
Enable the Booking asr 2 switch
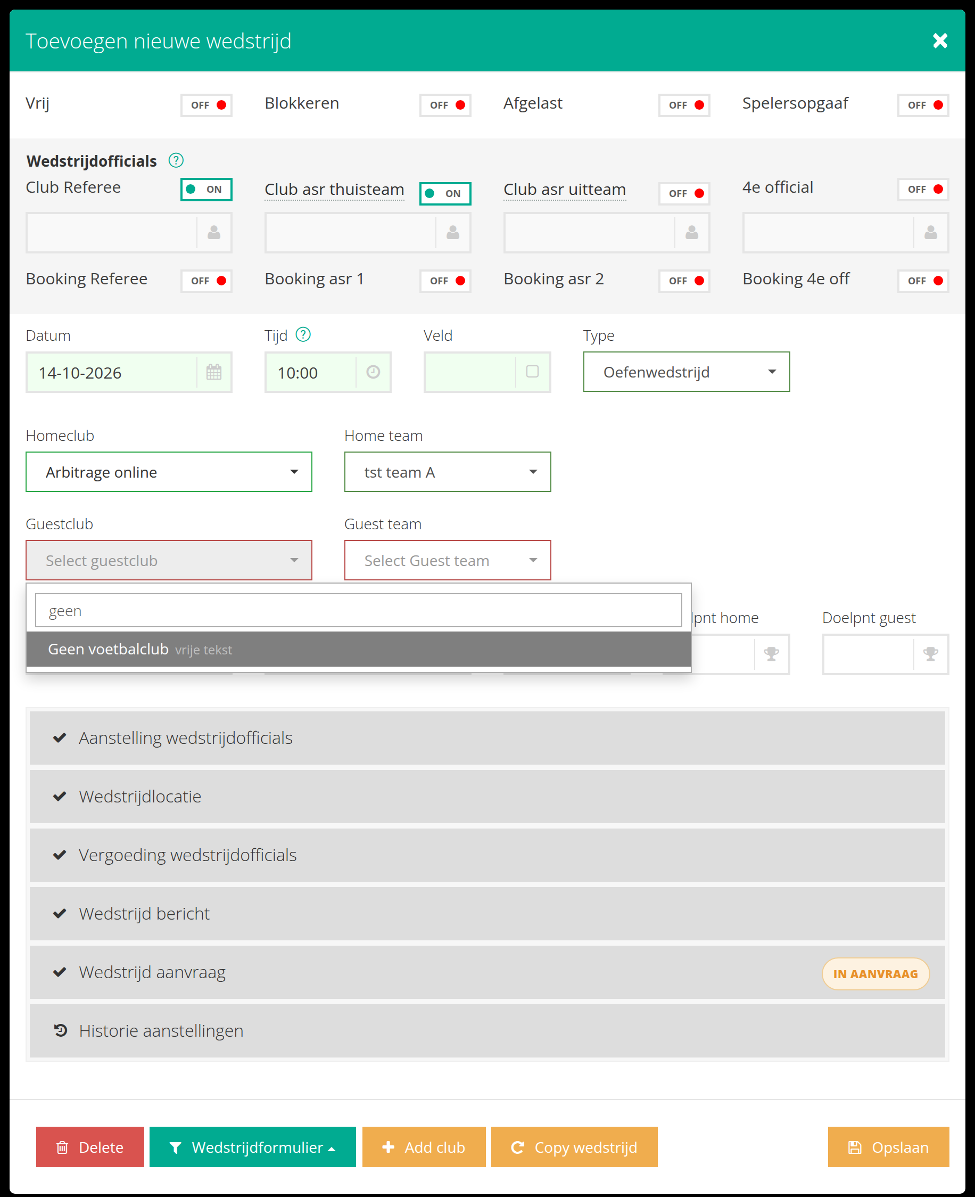click(684, 281)
